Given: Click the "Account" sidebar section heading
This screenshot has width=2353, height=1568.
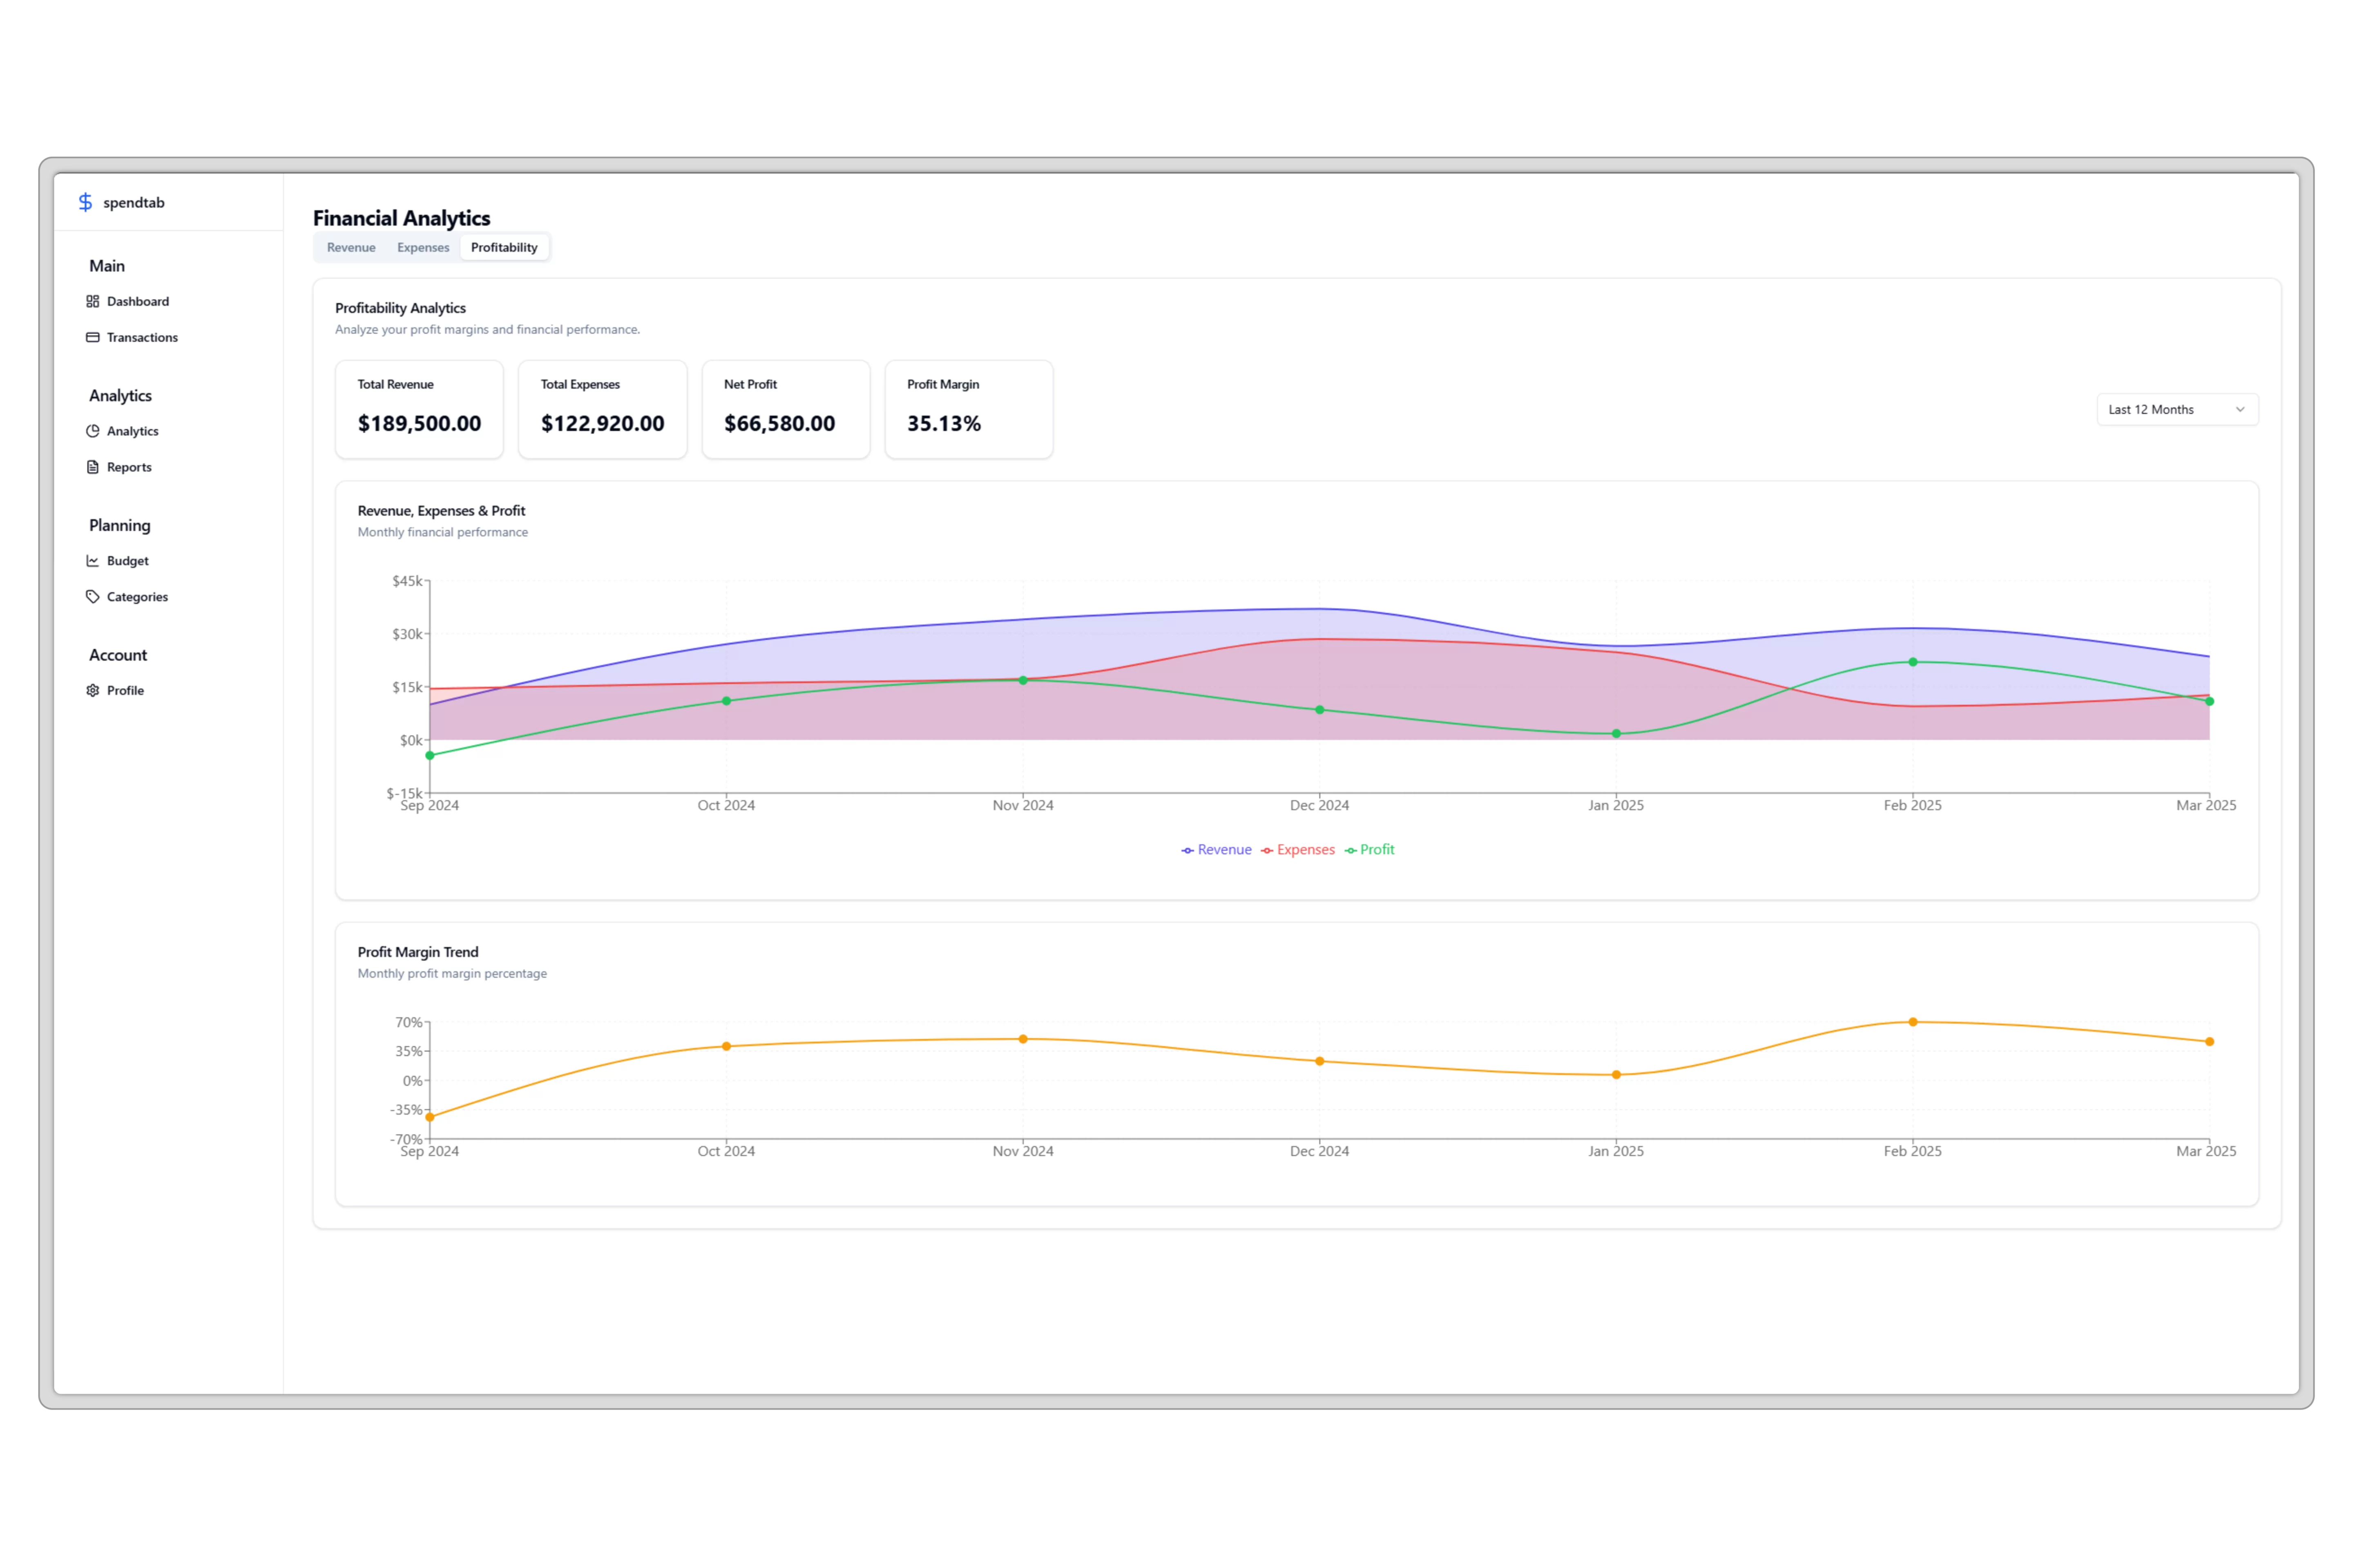Looking at the screenshot, I should coord(118,655).
